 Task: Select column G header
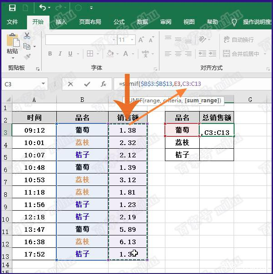click(x=250, y=100)
